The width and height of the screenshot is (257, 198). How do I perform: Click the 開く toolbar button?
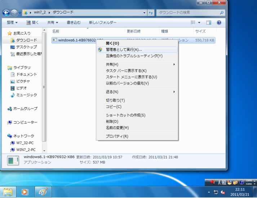point(32,22)
